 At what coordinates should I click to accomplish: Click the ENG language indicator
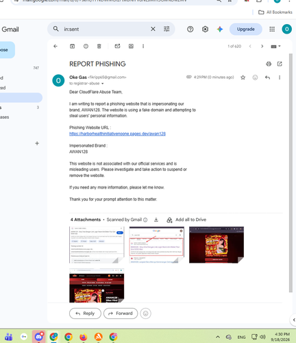point(241,337)
